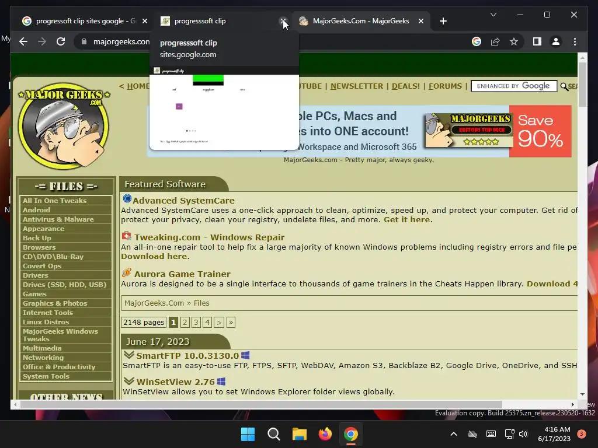Go to page 4 of files

[x=207, y=323]
